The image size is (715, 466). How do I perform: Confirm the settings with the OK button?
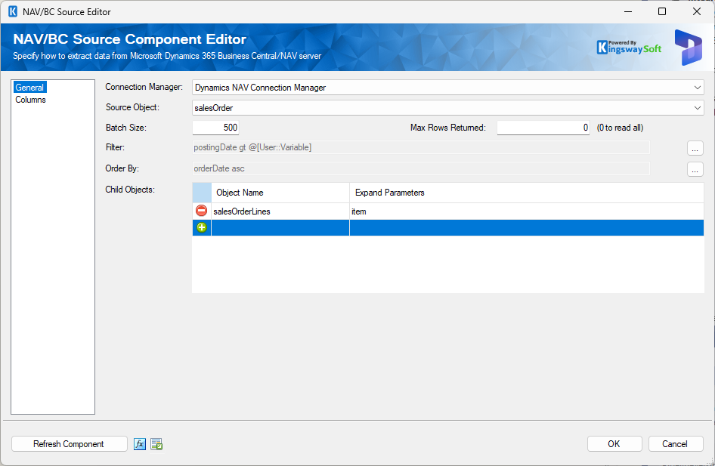[614, 444]
